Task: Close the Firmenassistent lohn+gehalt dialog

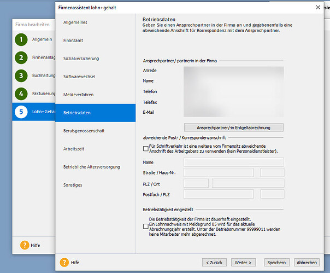Action: 318,7
